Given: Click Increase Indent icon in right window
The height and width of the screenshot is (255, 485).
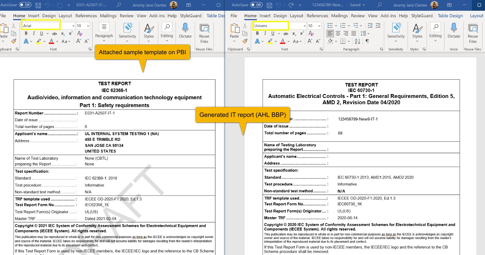Looking at the screenshot, I should [378, 25].
